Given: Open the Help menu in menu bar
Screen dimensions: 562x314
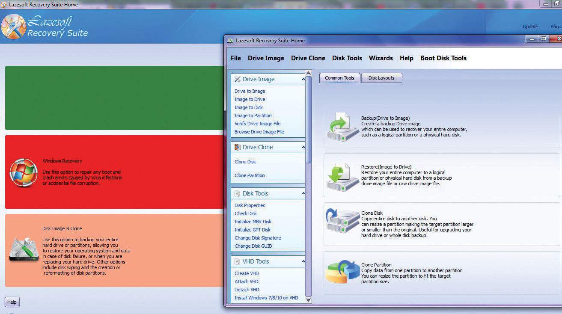Looking at the screenshot, I should [407, 58].
